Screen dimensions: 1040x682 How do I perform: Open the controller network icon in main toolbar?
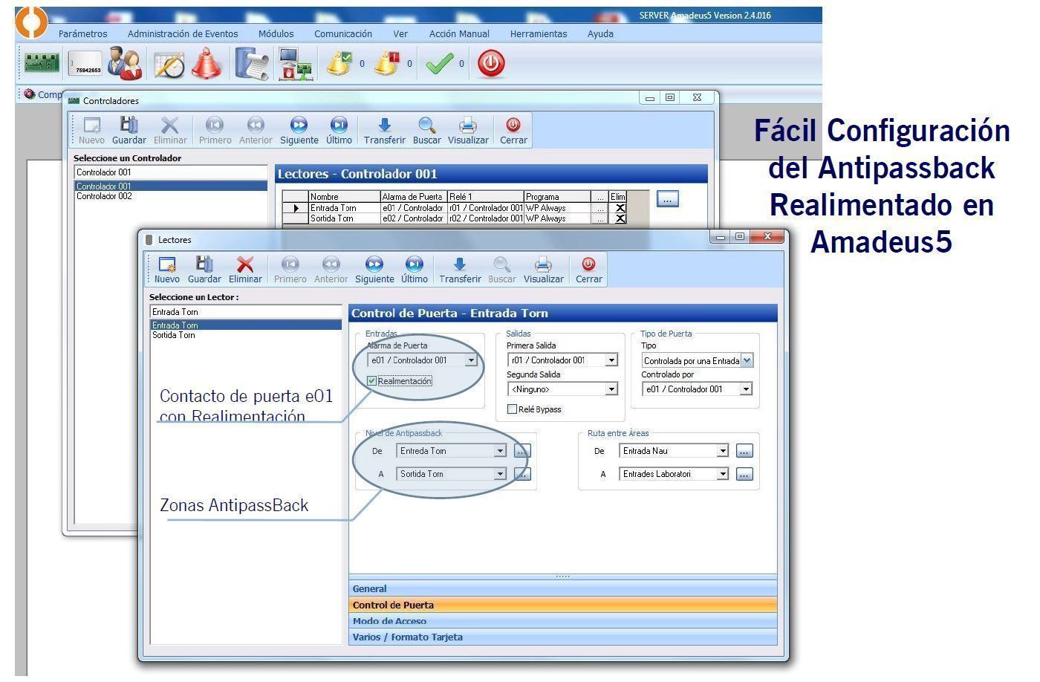42,64
